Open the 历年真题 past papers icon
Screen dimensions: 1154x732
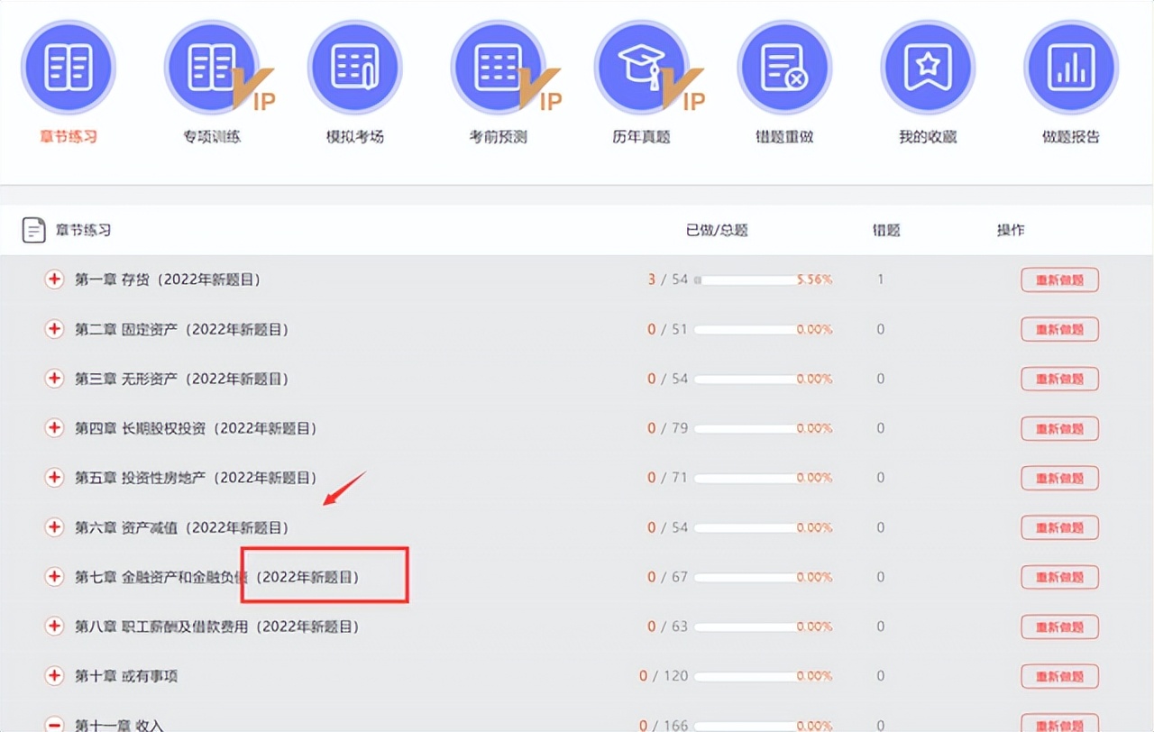641,66
